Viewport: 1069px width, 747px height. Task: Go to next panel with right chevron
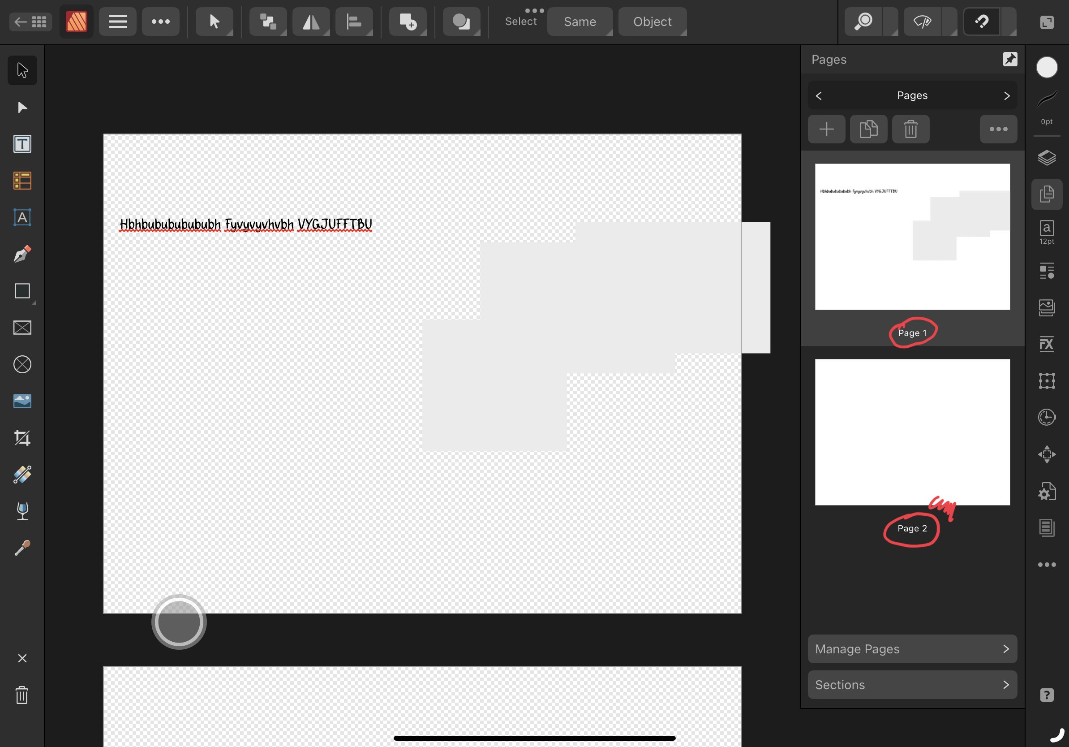pyautogui.click(x=1007, y=95)
